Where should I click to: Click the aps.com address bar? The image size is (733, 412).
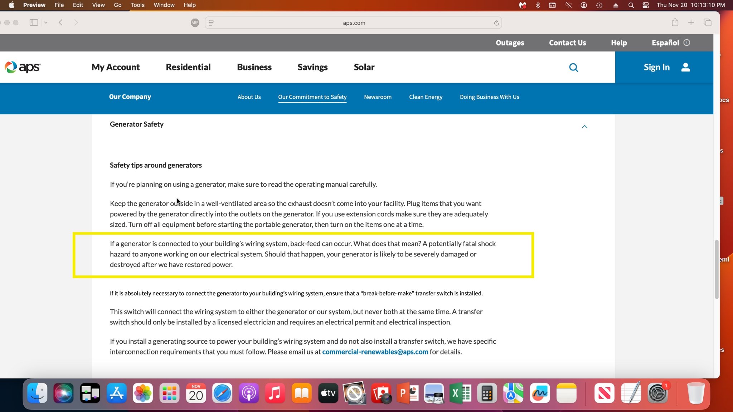pyautogui.click(x=354, y=23)
